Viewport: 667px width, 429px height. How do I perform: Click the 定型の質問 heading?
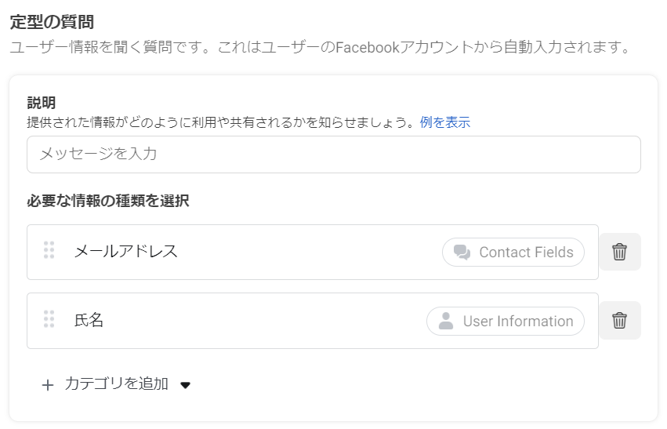[52, 22]
